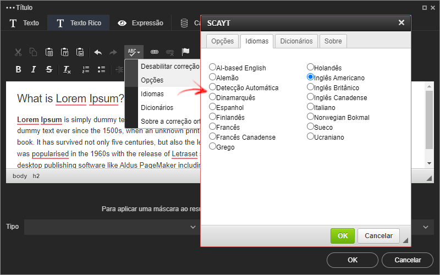This screenshot has width=440, height=275.
Task: Select Detecção Automática radio button
Action: pos(212,87)
